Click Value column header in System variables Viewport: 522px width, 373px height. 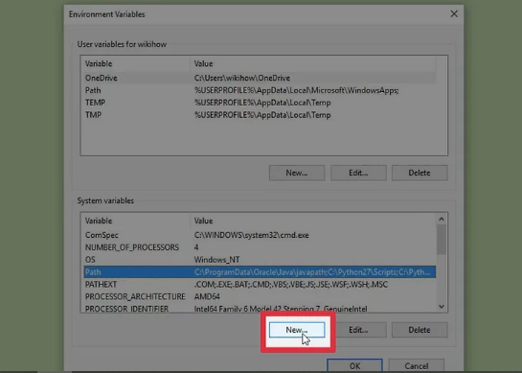coord(312,221)
